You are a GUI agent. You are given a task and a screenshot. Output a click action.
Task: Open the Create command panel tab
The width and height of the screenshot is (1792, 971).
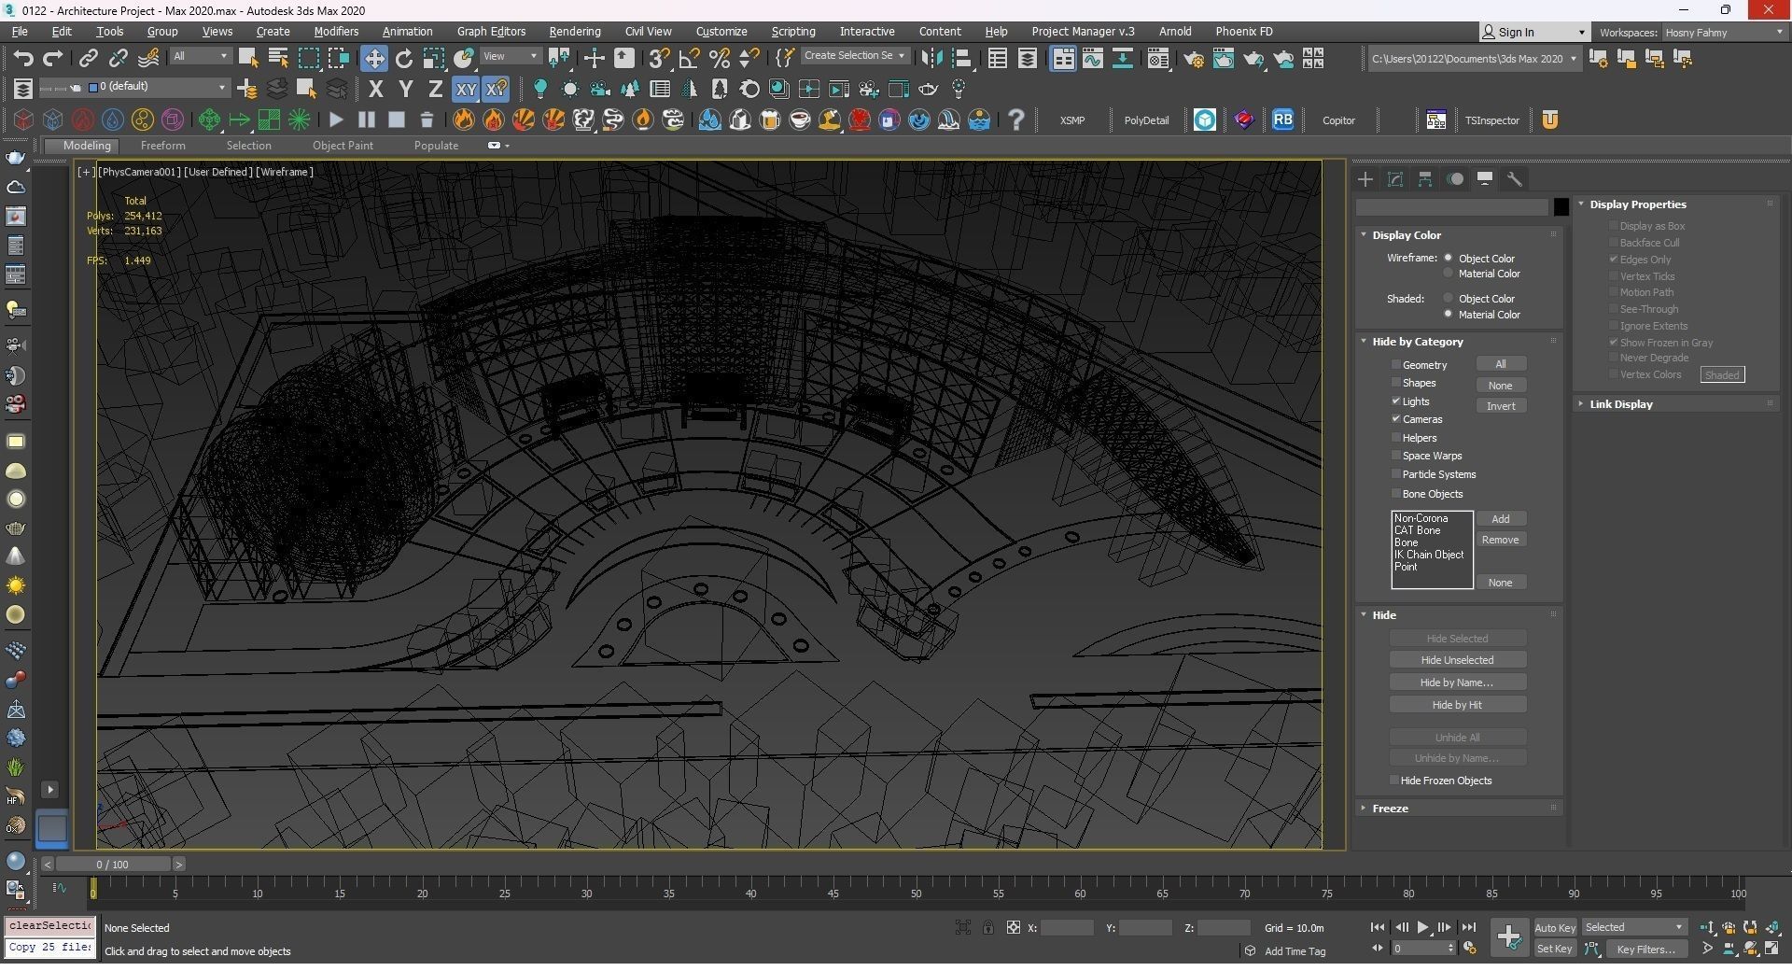(x=1365, y=179)
